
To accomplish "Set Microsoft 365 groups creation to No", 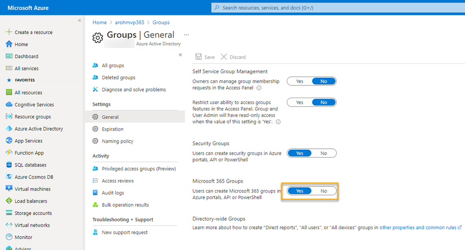I will (324, 191).
